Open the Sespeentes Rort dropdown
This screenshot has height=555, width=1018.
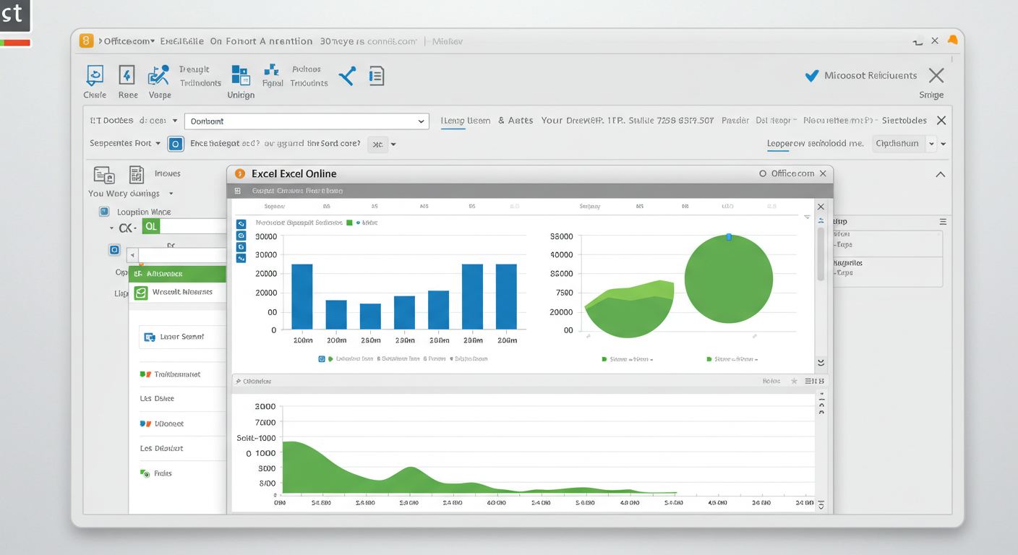tap(158, 143)
